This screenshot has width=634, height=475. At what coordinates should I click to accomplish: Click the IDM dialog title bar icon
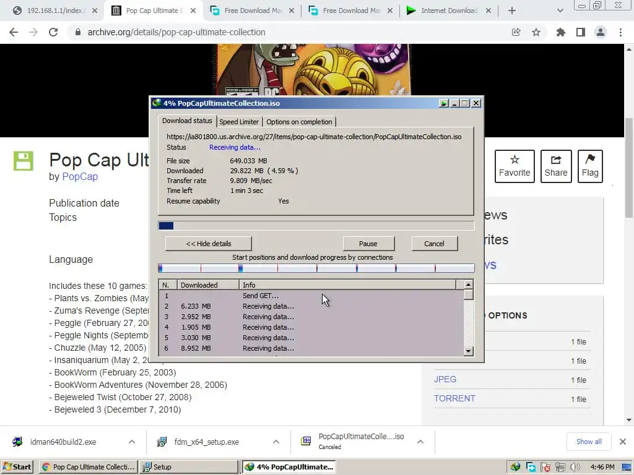pyautogui.click(x=157, y=103)
